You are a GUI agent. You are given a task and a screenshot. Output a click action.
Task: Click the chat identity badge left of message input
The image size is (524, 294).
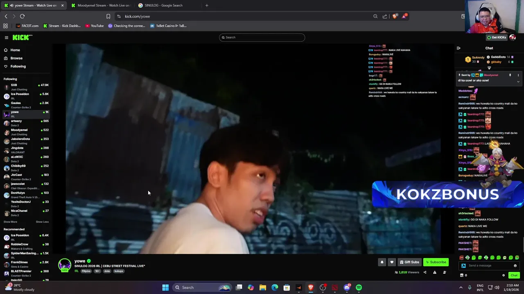click(x=463, y=266)
